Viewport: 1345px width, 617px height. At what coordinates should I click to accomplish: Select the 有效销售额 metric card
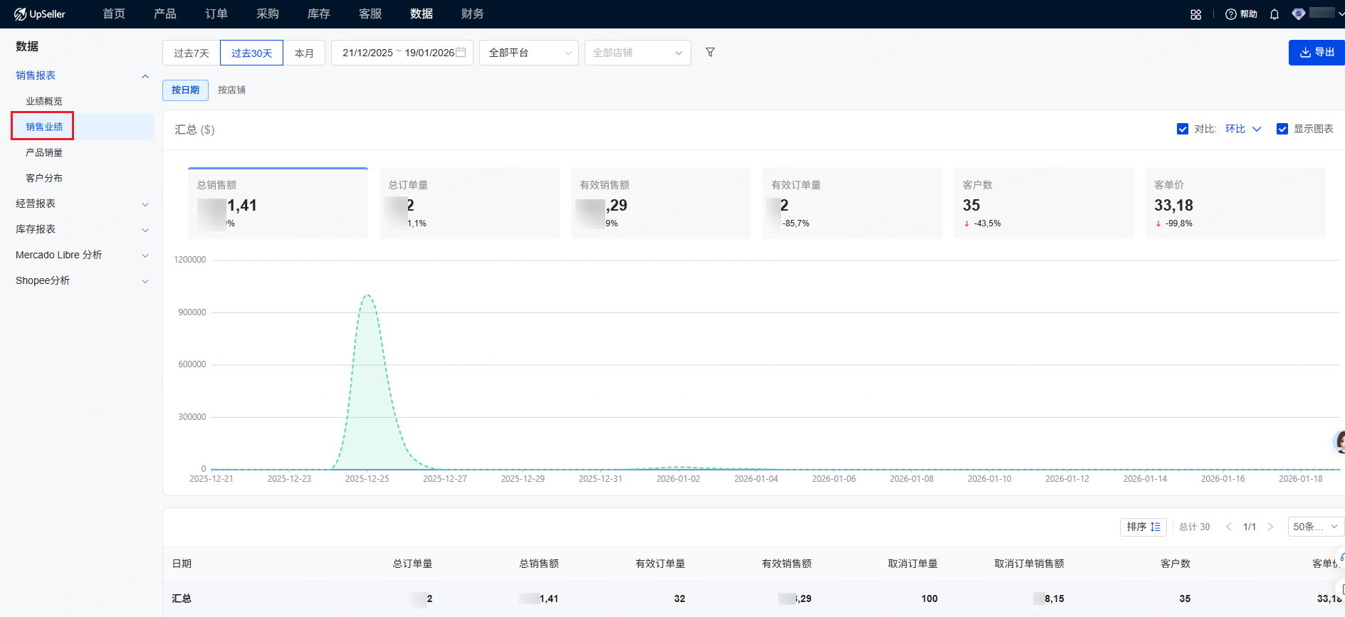661,203
